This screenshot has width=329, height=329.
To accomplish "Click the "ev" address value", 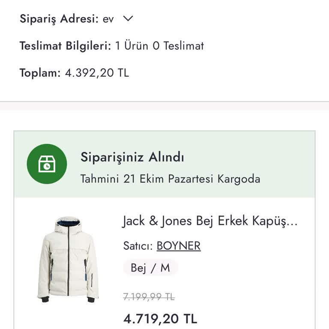I will click(x=108, y=19).
